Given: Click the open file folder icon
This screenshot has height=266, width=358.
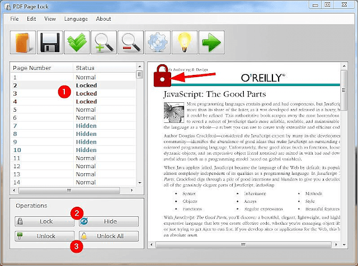Looking at the screenshot, I should tap(23, 42).
